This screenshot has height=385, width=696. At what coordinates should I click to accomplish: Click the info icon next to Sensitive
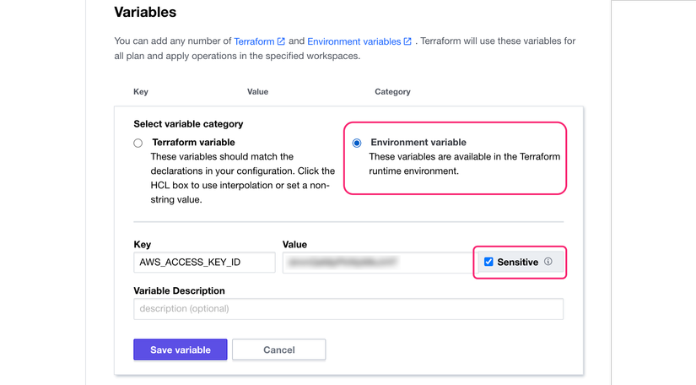pyautogui.click(x=548, y=262)
